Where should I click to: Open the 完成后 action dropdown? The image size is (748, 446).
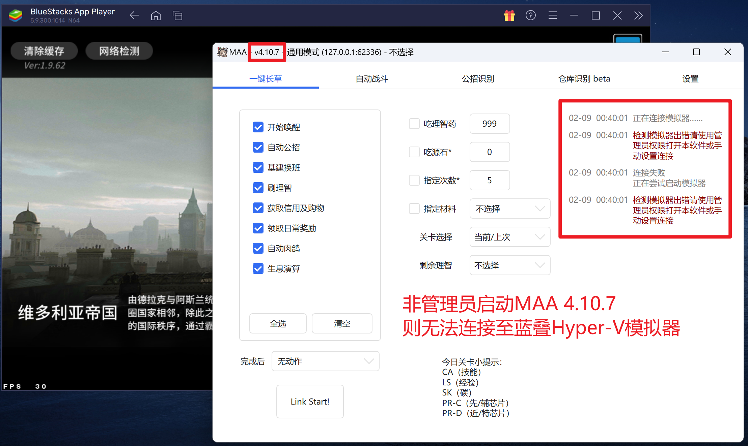[325, 361]
